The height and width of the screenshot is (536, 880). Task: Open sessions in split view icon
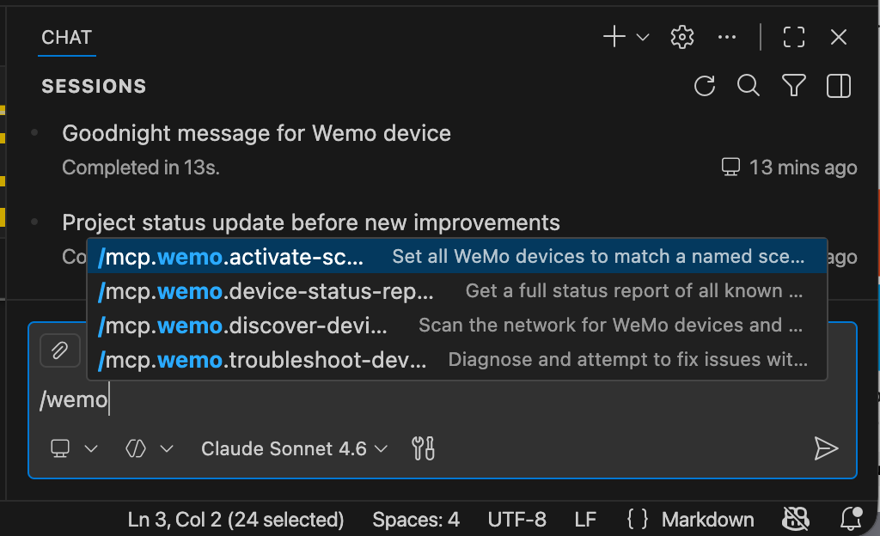pos(838,86)
